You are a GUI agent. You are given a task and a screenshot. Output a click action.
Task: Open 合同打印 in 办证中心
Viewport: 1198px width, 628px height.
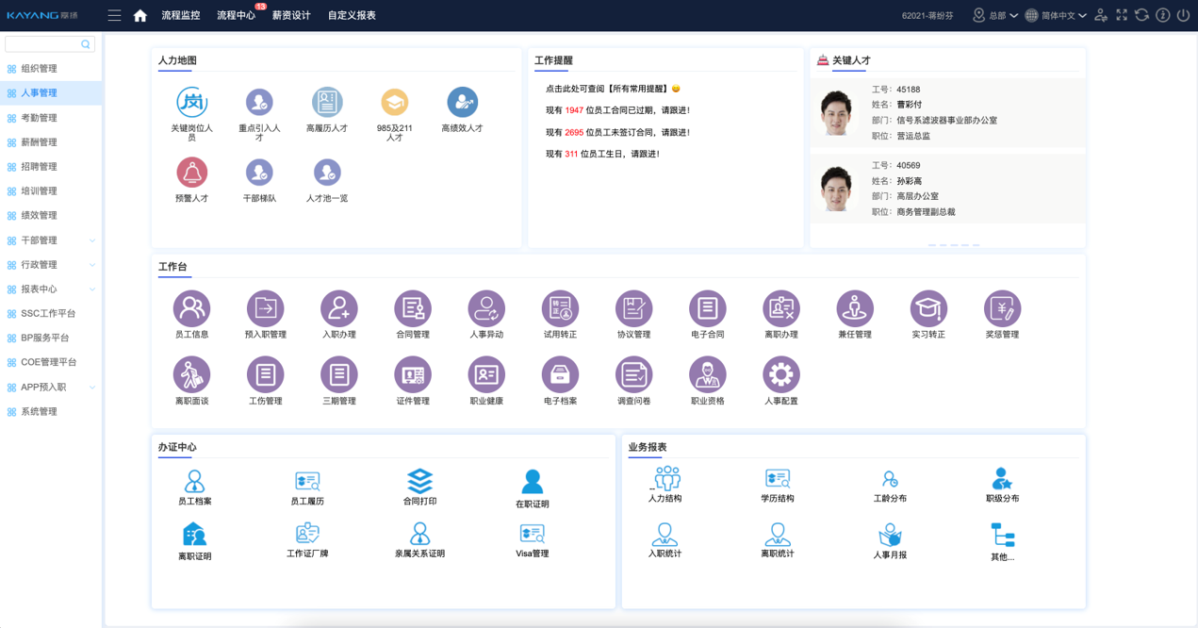coord(419,481)
